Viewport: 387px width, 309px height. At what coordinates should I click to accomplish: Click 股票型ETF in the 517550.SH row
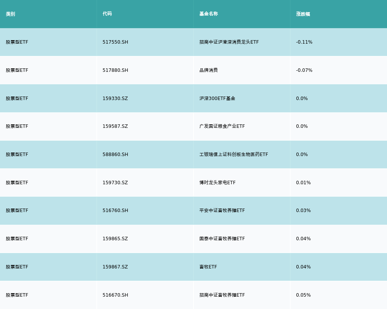coord(17,42)
